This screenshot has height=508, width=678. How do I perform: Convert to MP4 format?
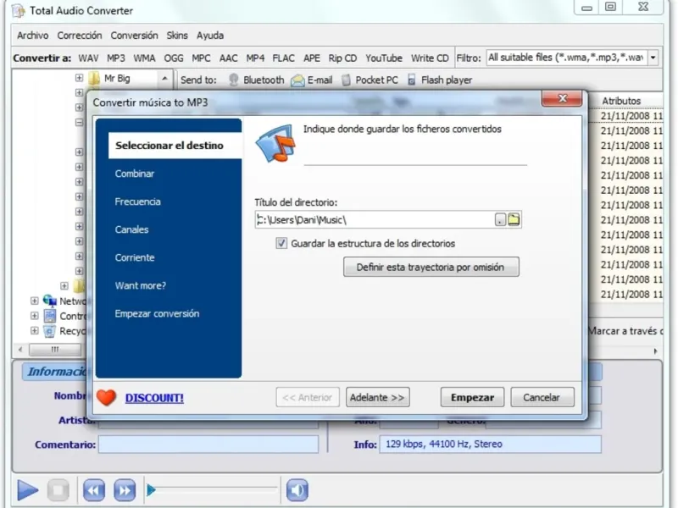(x=255, y=58)
